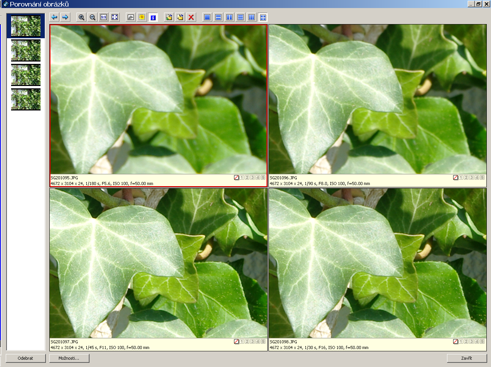Click the blue left arrow (previous) icon
Image resolution: width=491 pixels, height=367 pixels.
pyautogui.click(x=54, y=17)
